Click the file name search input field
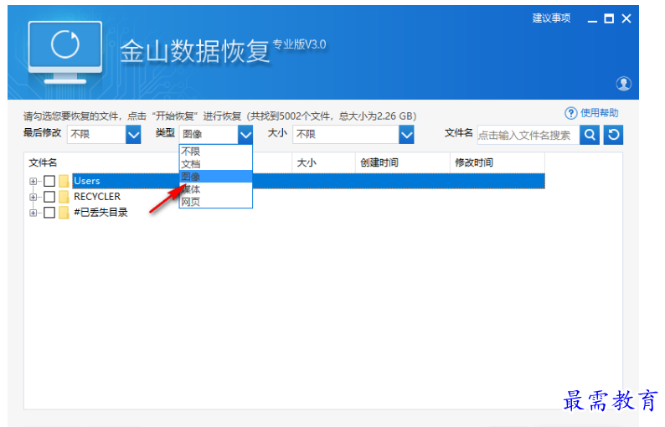 pyautogui.click(x=528, y=136)
